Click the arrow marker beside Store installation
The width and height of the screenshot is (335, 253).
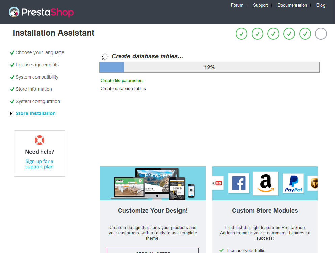pos(11,114)
